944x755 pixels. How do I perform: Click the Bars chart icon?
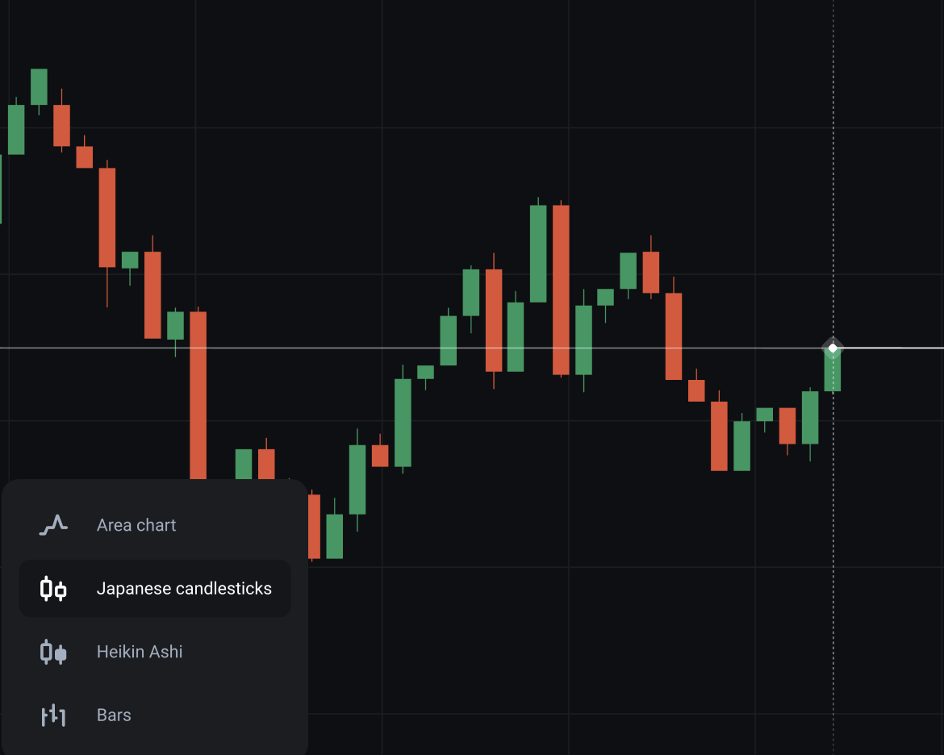coord(53,715)
